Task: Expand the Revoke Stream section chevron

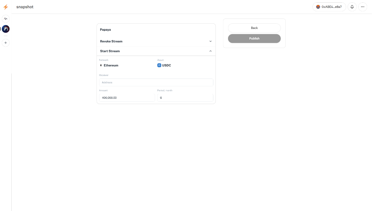Action: 210,41
